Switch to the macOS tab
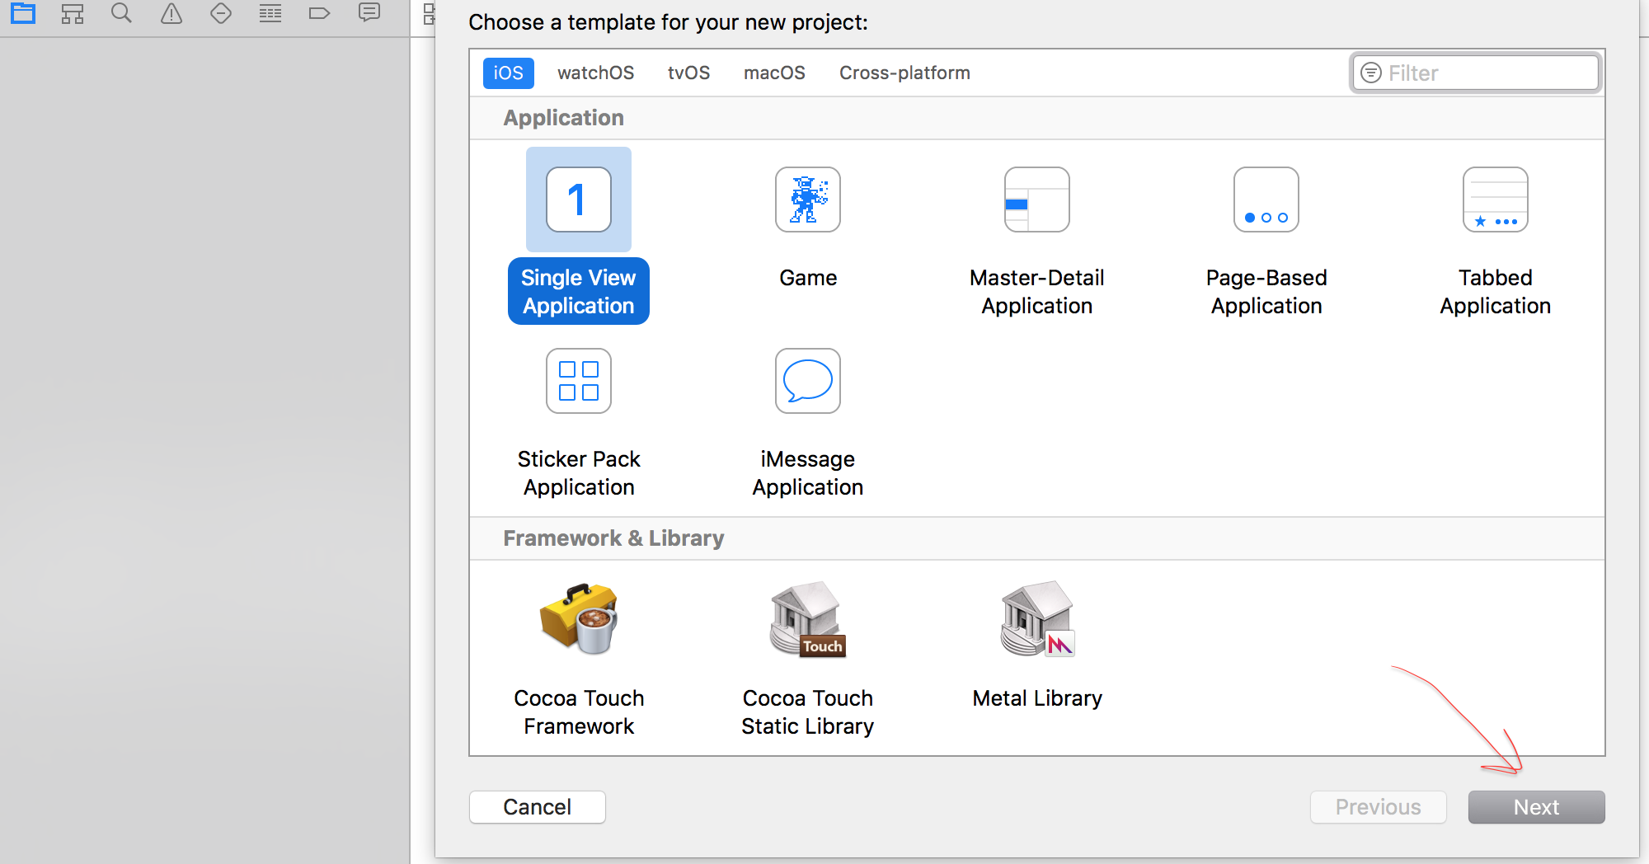 (774, 73)
